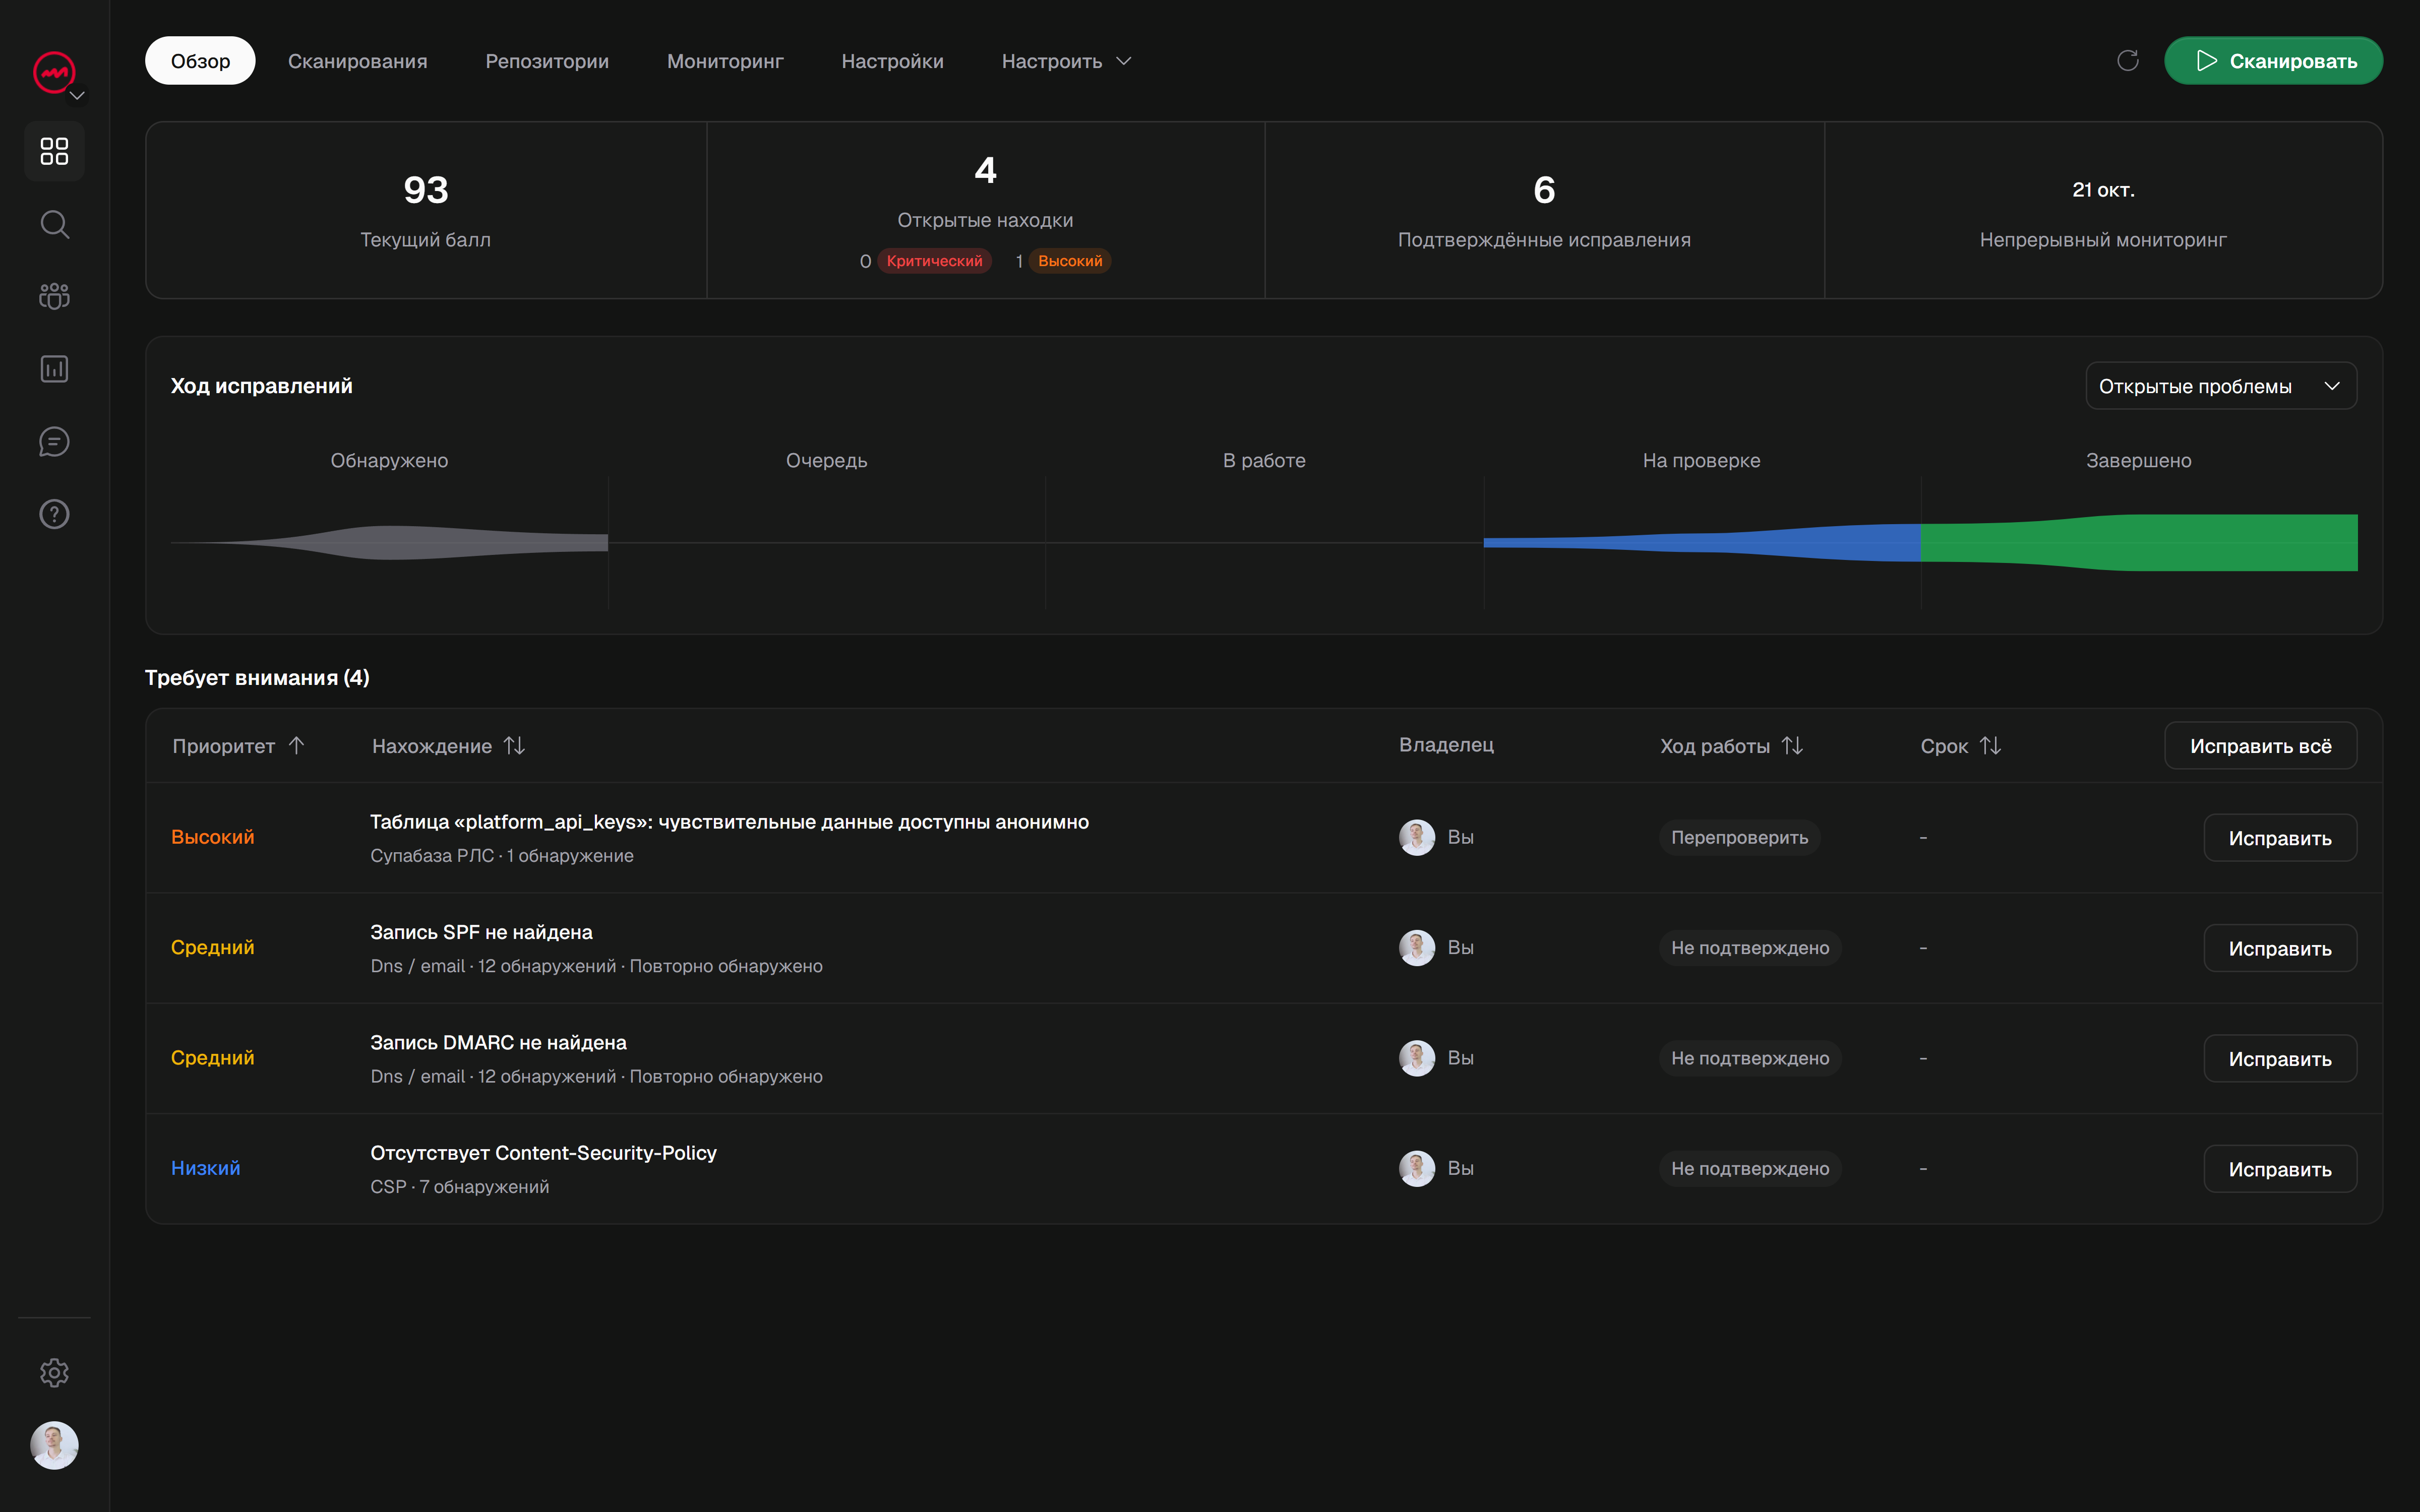Open the reports chart icon in the sidebar

(x=54, y=369)
